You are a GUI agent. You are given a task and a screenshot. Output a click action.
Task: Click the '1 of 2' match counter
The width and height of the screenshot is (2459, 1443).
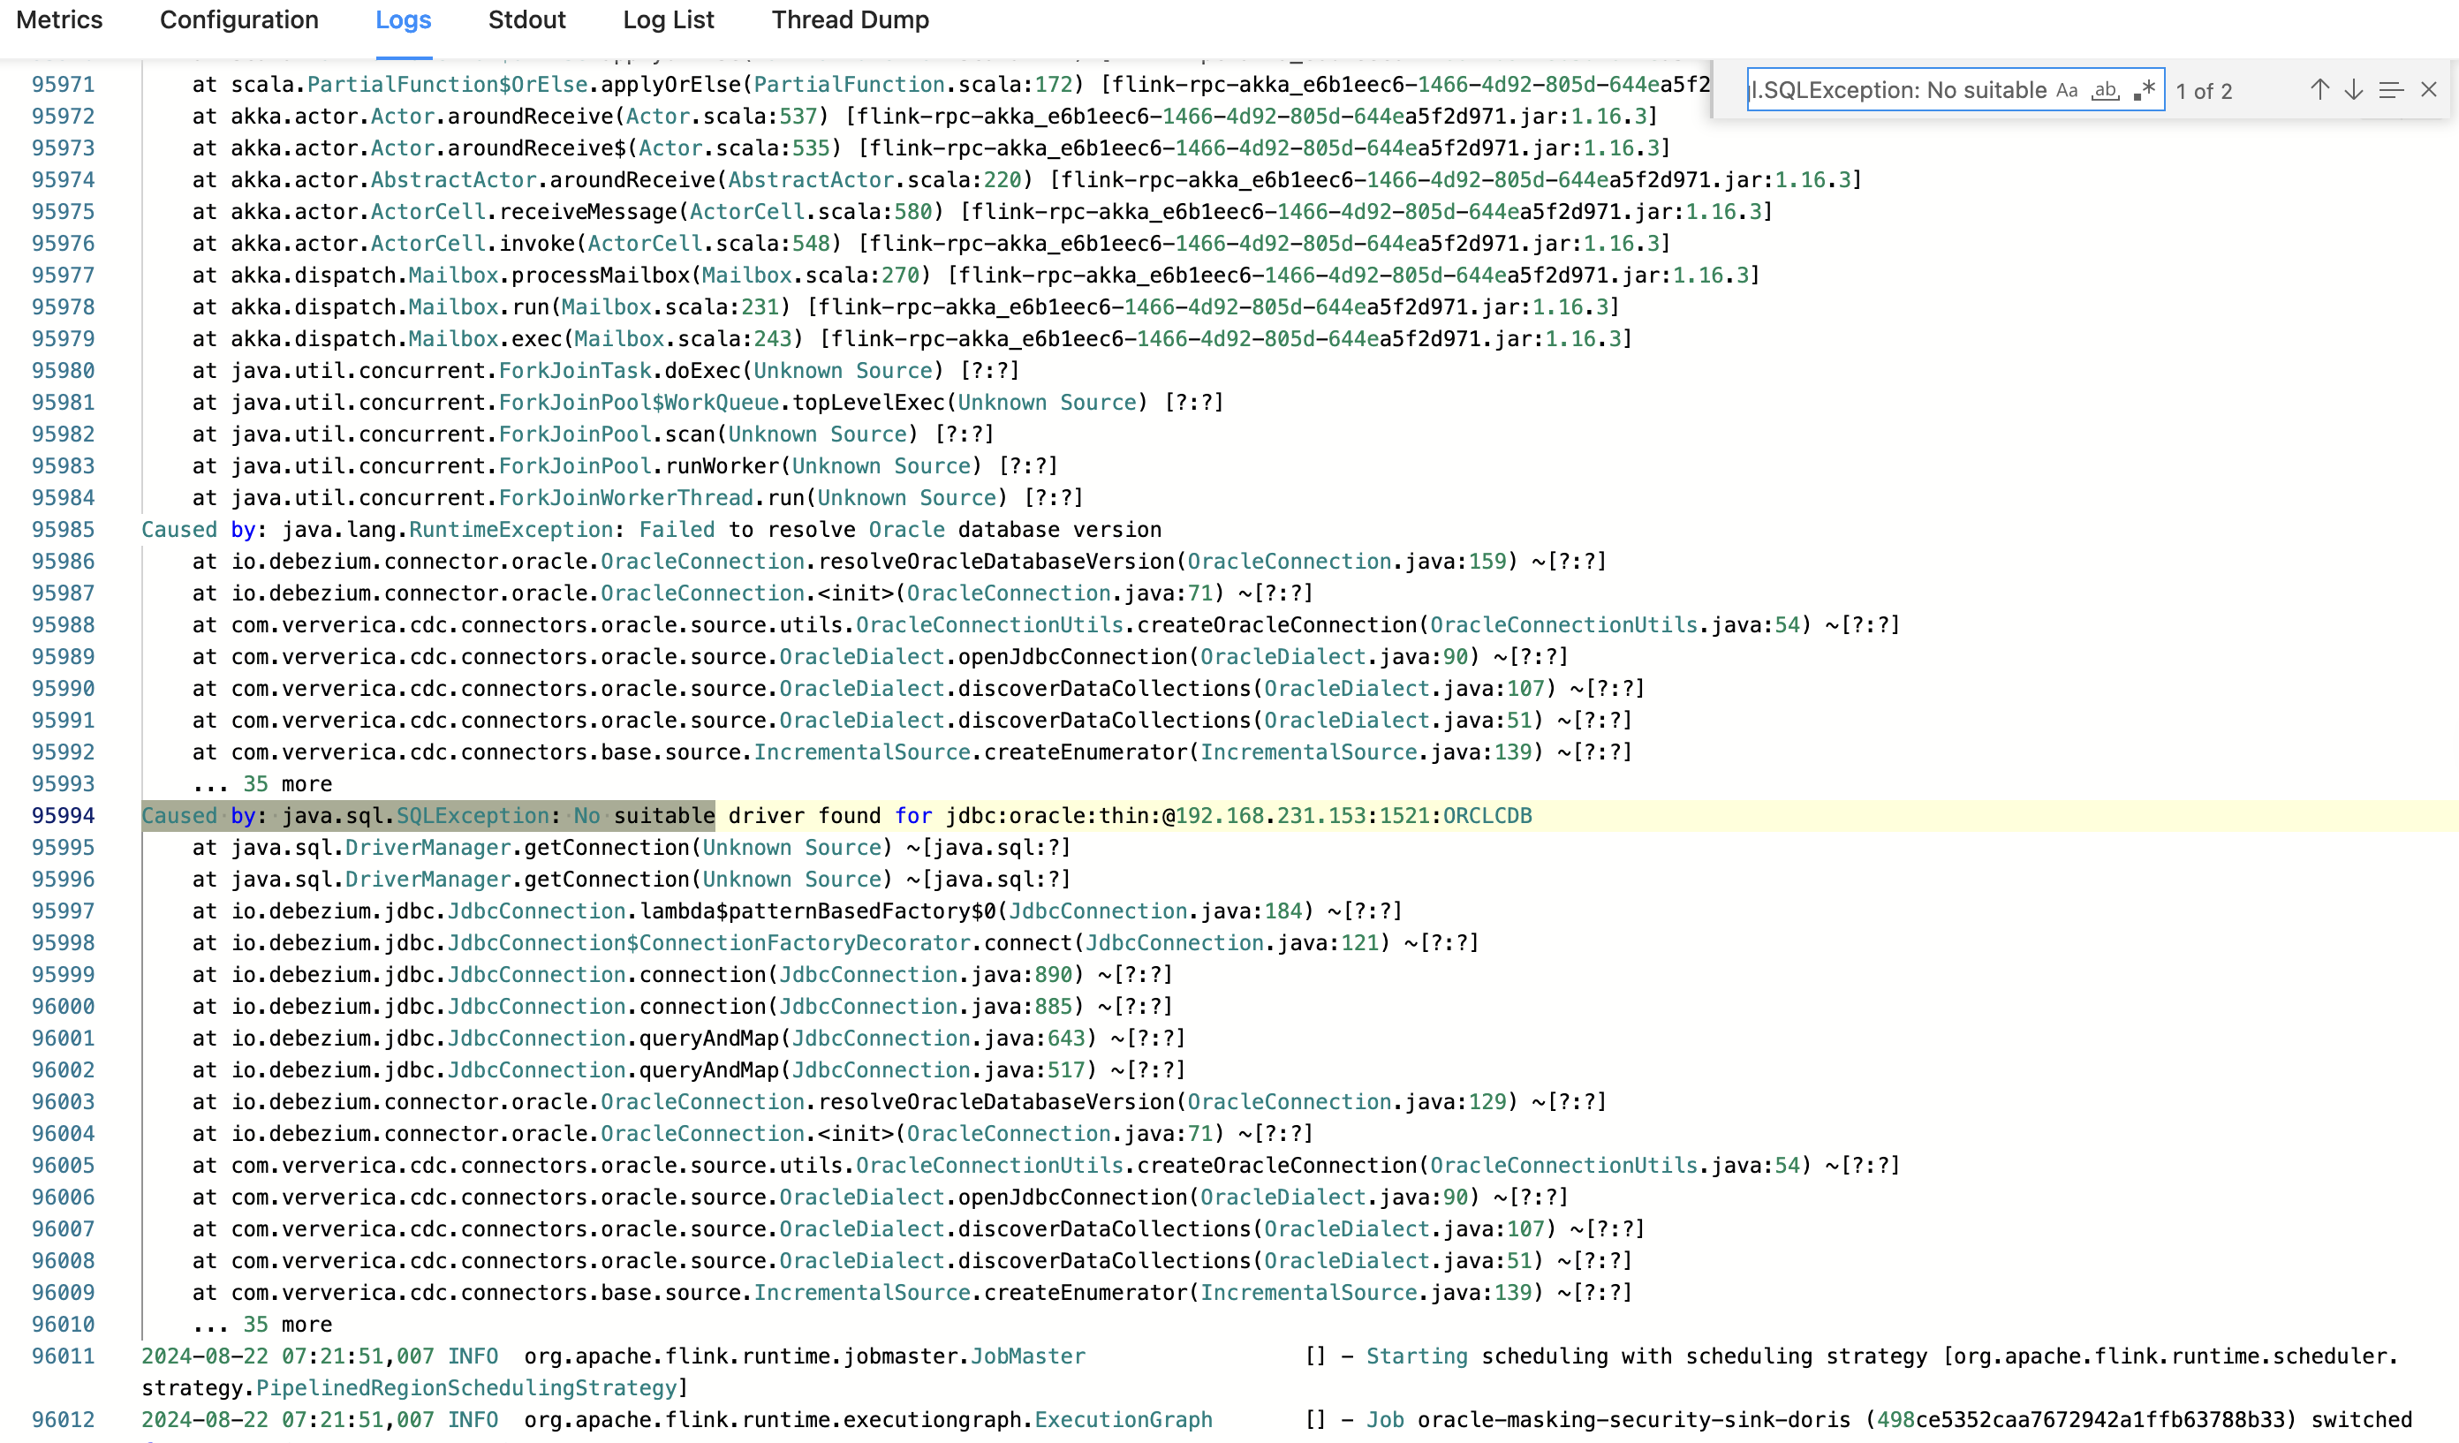[x=2204, y=91]
